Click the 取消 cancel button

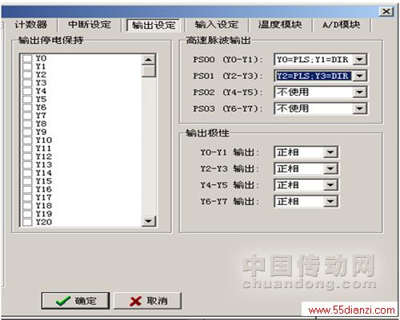(x=148, y=301)
